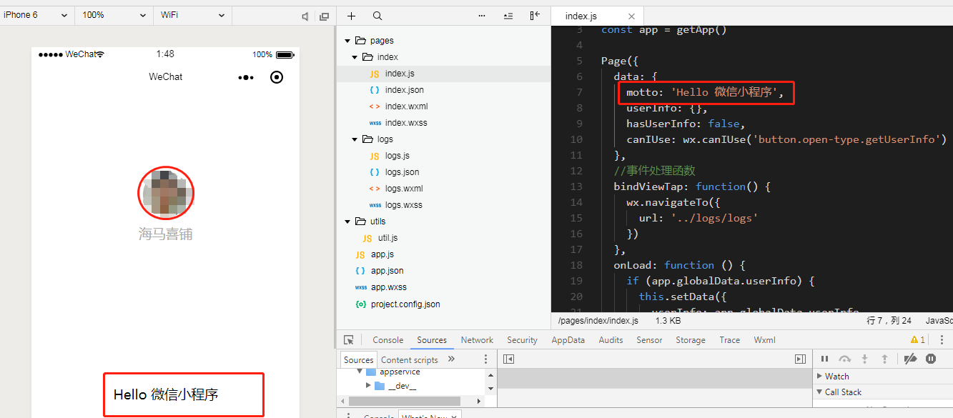Screen dimensions: 953x418
Task: Mute the simulator sound icon
Action: pyautogui.click(x=305, y=16)
